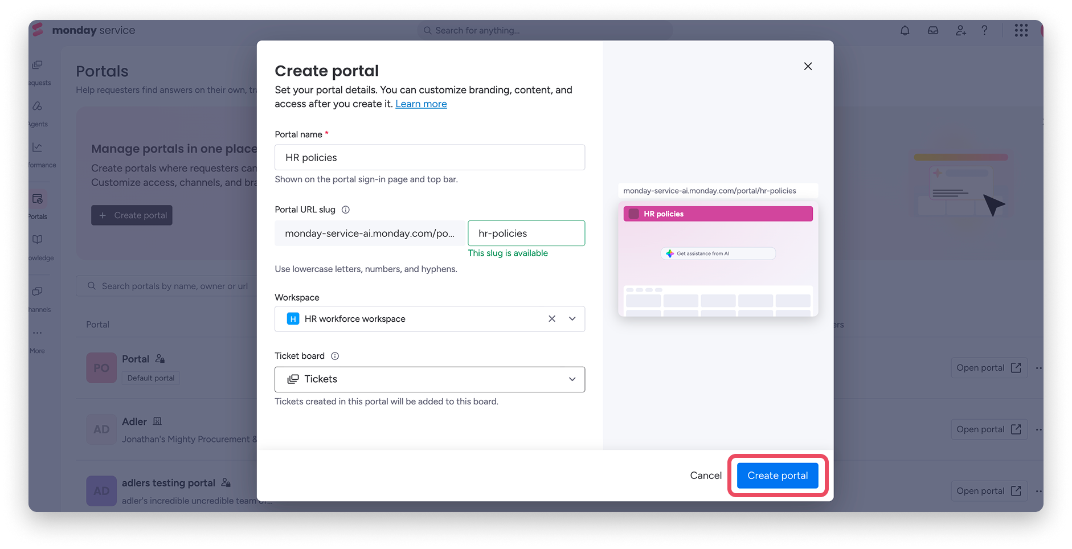
Task: Open portal for adlers testing portal
Action: click(x=989, y=491)
